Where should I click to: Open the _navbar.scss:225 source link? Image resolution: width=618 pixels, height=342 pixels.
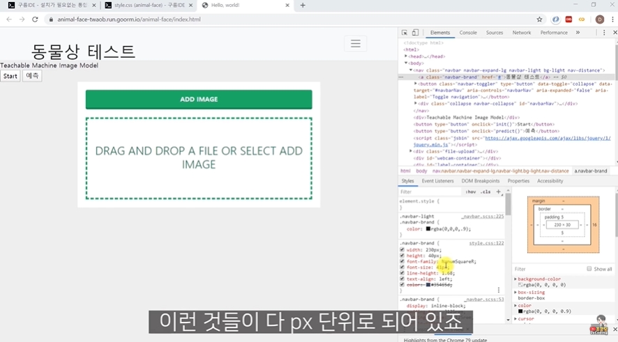(x=483, y=217)
